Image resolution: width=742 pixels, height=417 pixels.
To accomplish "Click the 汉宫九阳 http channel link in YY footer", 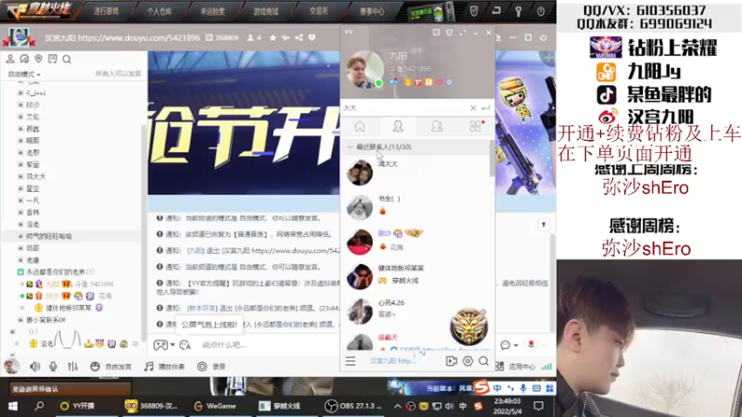I will 392,361.
